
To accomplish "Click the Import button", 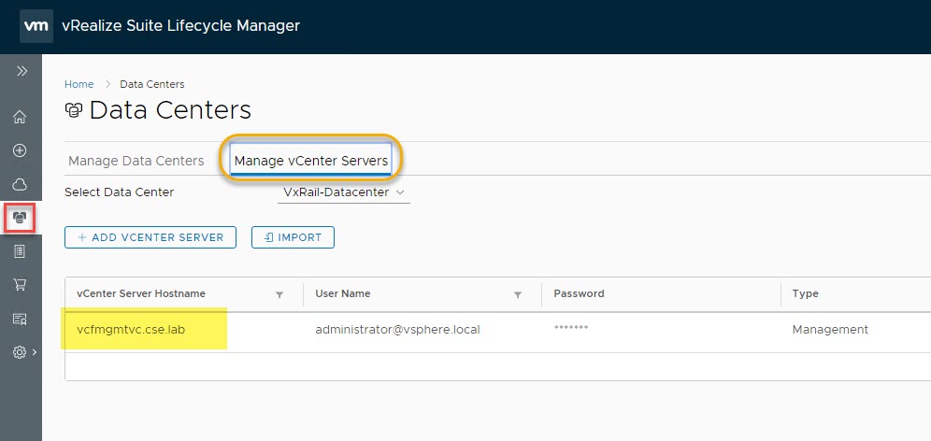I will [x=293, y=237].
